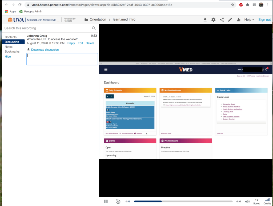Change the 1x playback Speed

tap(257, 202)
